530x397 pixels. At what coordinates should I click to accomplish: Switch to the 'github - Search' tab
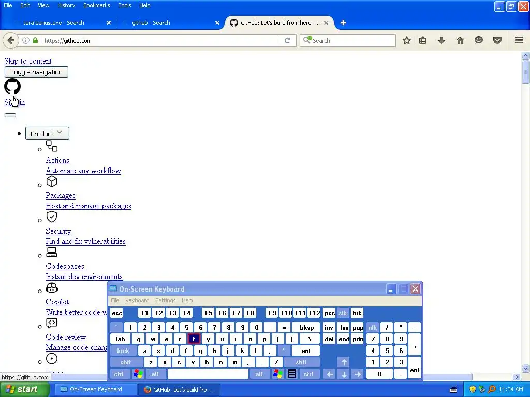coord(169,23)
